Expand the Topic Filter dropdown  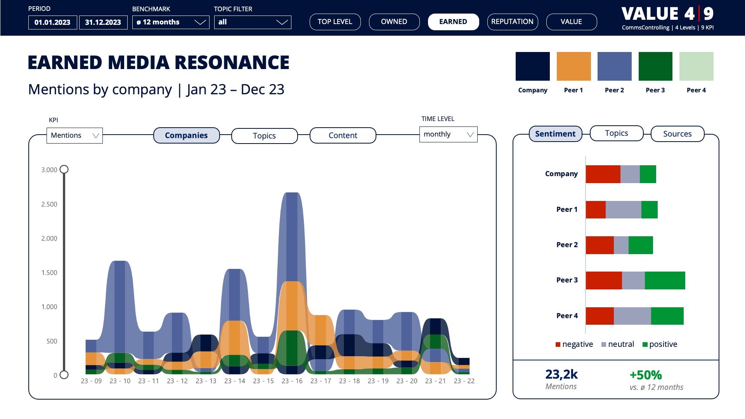click(253, 22)
